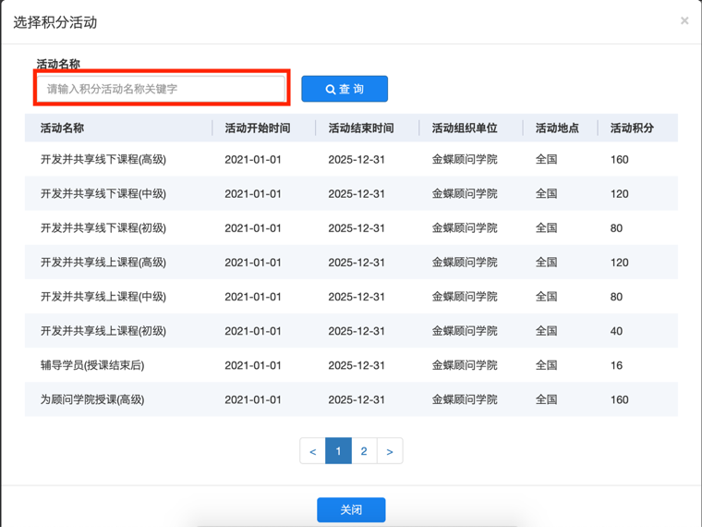Go to page 2 of results
Viewport: 702px width, 527px height.
coord(364,451)
